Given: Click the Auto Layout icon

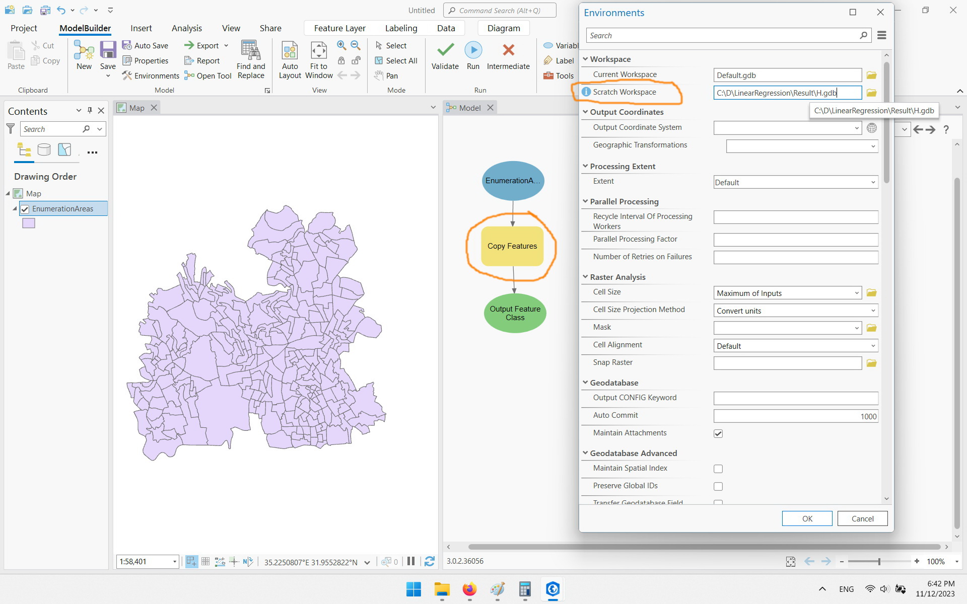Looking at the screenshot, I should [x=290, y=51].
